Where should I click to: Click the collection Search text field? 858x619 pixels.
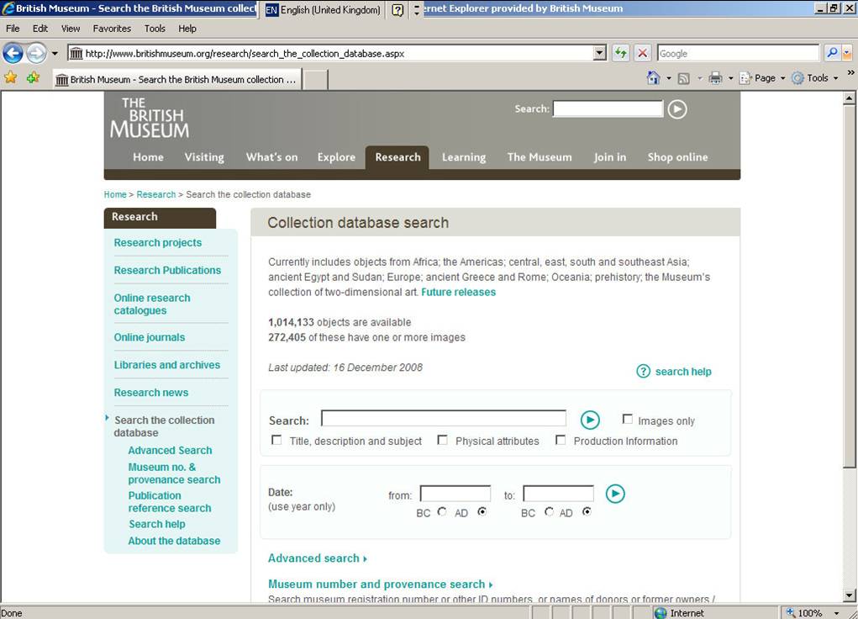(x=443, y=419)
